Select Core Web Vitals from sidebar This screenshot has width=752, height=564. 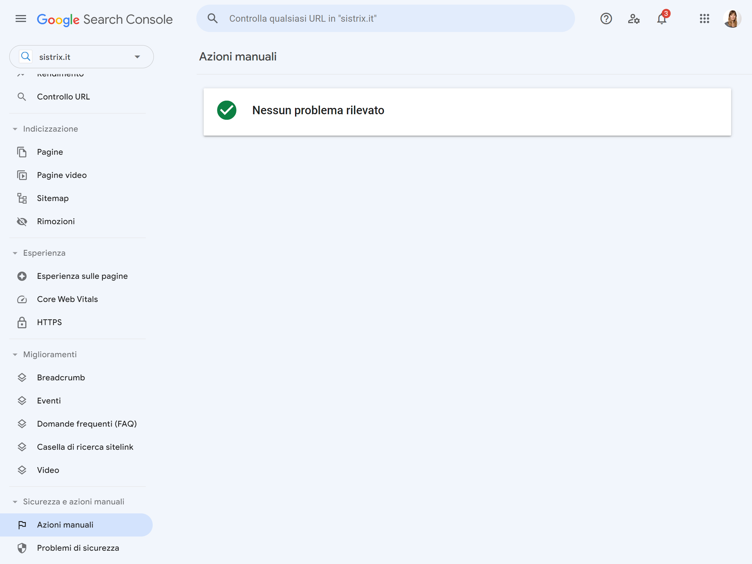point(67,299)
